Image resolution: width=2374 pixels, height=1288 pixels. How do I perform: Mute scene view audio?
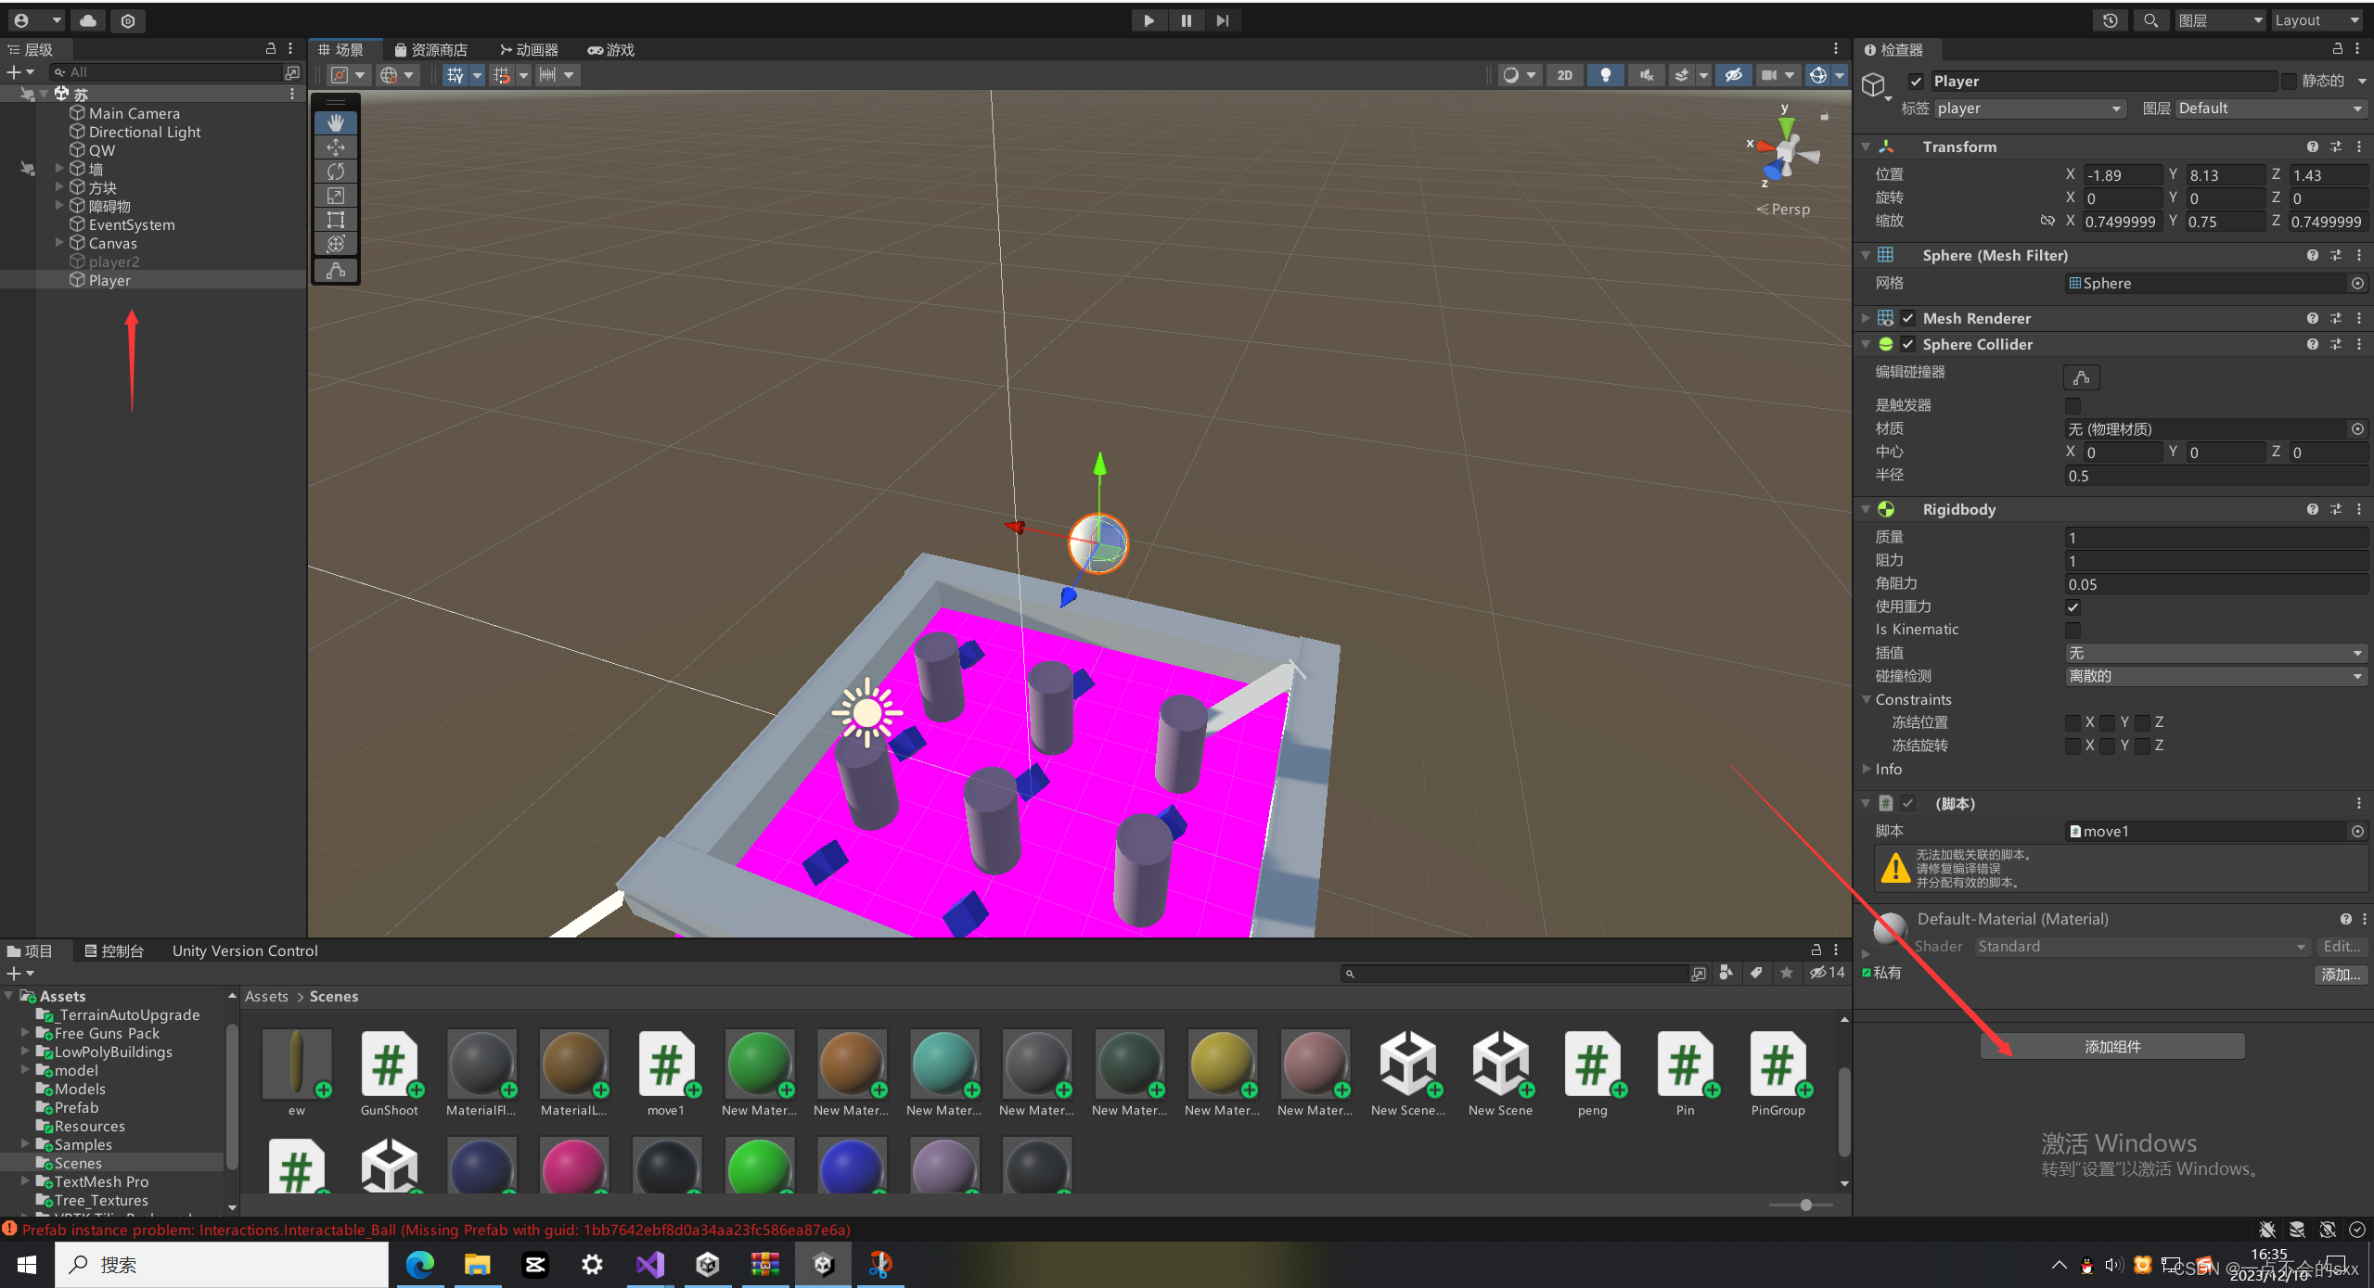click(1646, 75)
